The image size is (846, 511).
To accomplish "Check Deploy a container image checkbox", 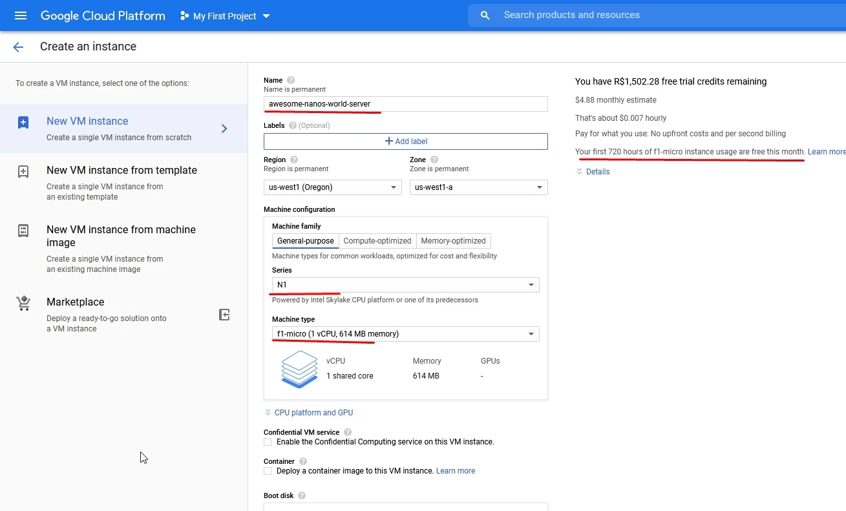I will pyautogui.click(x=268, y=471).
